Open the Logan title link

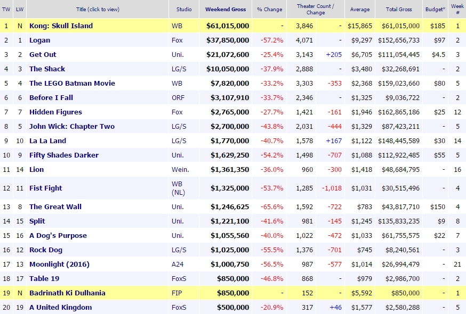point(39,40)
